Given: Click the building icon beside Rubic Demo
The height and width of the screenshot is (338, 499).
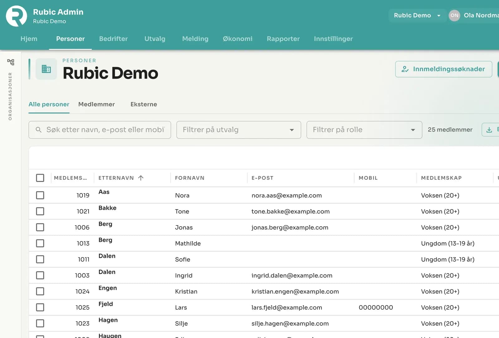Looking at the screenshot, I should [46, 69].
